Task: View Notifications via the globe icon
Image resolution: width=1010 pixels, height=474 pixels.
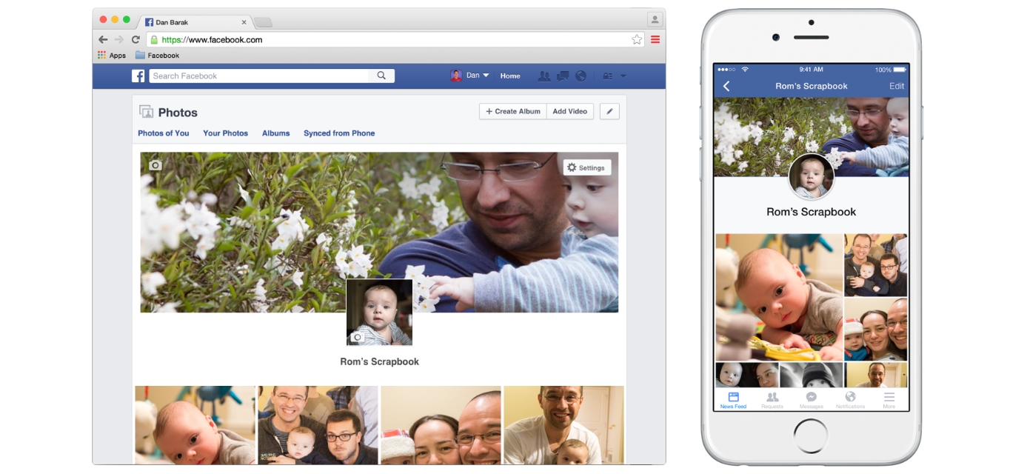Action: click(x=581, y=76)
